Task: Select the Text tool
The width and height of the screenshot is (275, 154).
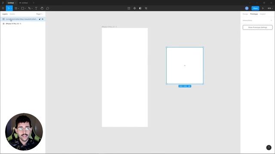Action: [36, 8]
